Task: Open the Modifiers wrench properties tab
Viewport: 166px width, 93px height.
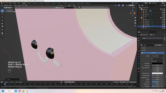Action: click(x=139, y=56)
